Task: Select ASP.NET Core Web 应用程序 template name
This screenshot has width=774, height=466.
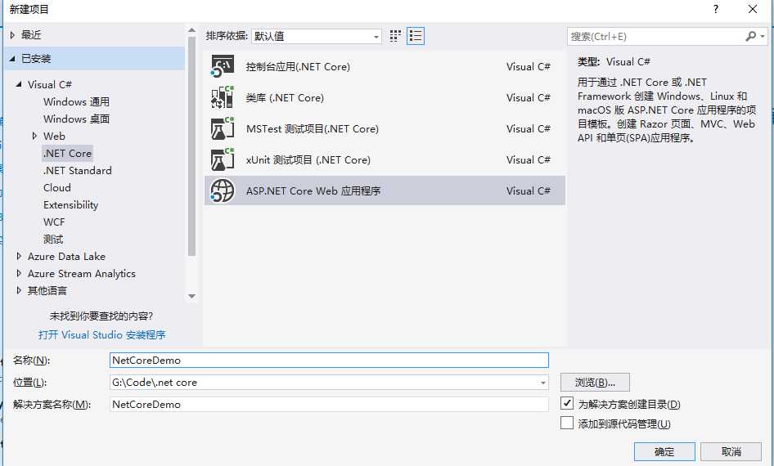Action: [313, 190]
